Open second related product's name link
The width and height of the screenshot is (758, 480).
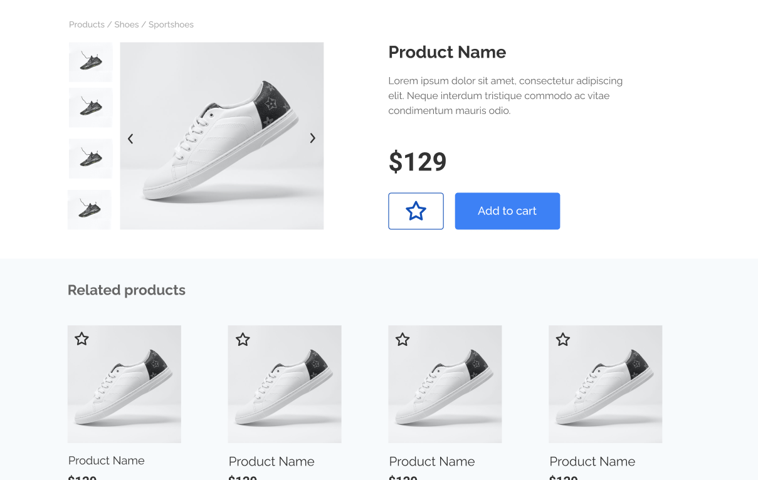pyautogui.click(x=271, y=462)
